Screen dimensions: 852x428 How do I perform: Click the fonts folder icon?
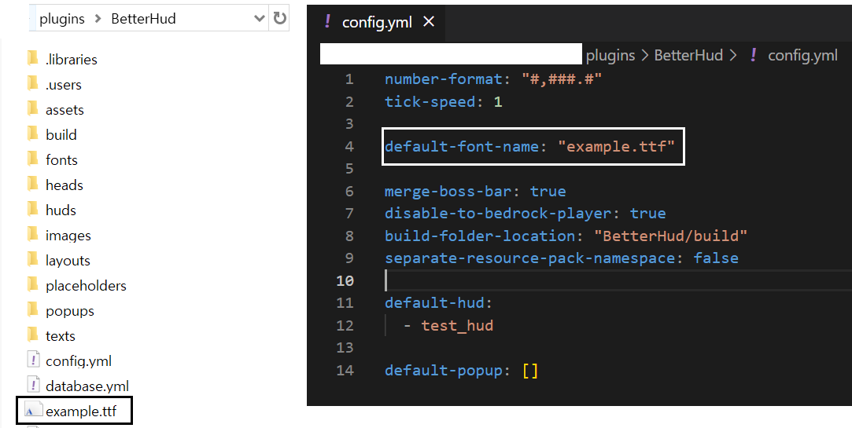click(x=32, y=159)
